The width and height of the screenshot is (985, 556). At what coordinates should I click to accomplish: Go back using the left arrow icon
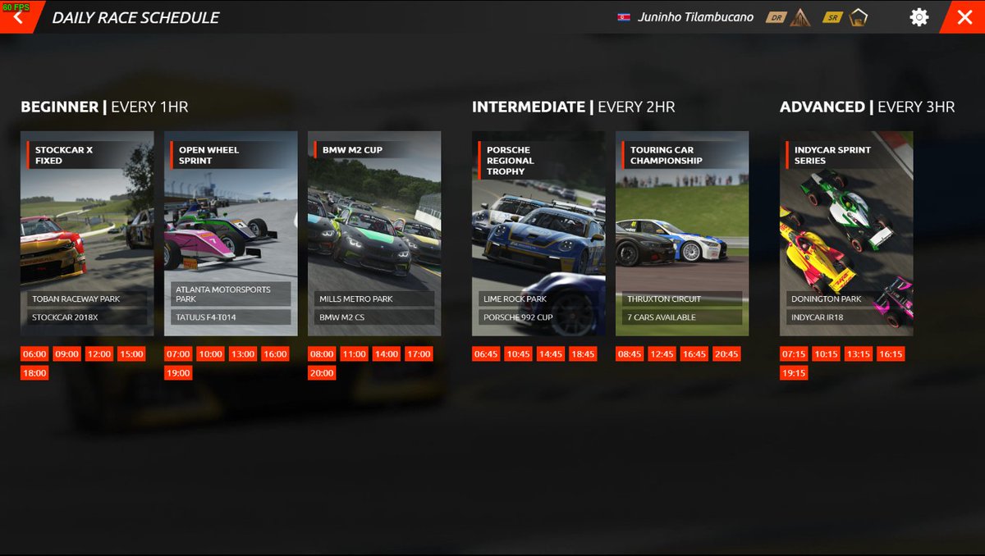point(16,16)
